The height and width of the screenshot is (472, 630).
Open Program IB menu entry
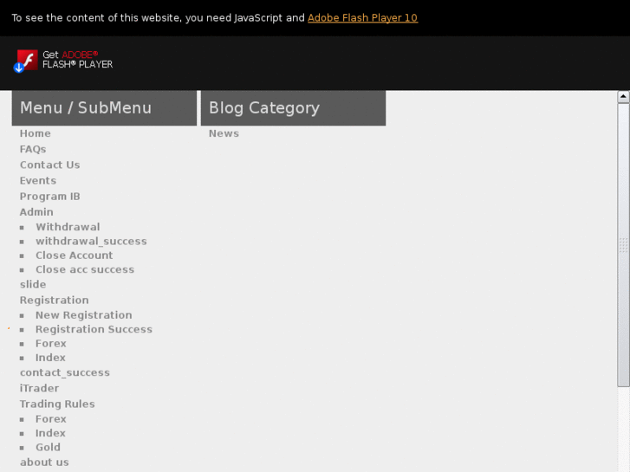pyautogui.click(x=49, y=196)
